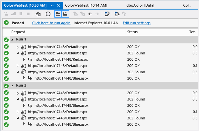Viewport: 199px width, 131px height.
Task: Click the flask with recorder toolbar icon
Action: (117, 14)
